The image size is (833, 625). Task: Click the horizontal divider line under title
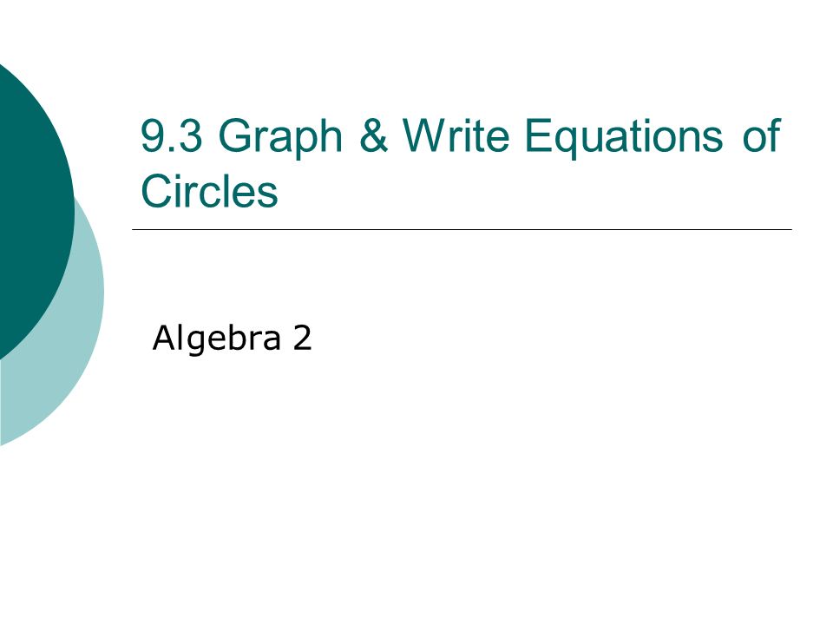coord(462,229)
